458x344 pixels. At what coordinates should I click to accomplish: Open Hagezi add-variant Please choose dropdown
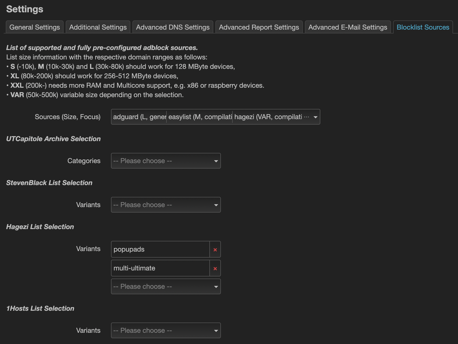165,286
